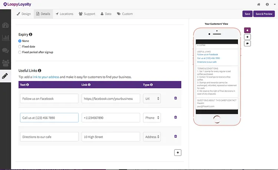This screenshot has width=278, height=170.
Task: Open the Address type dropdown
Action: pyautogui.click(x=152, y=137)
